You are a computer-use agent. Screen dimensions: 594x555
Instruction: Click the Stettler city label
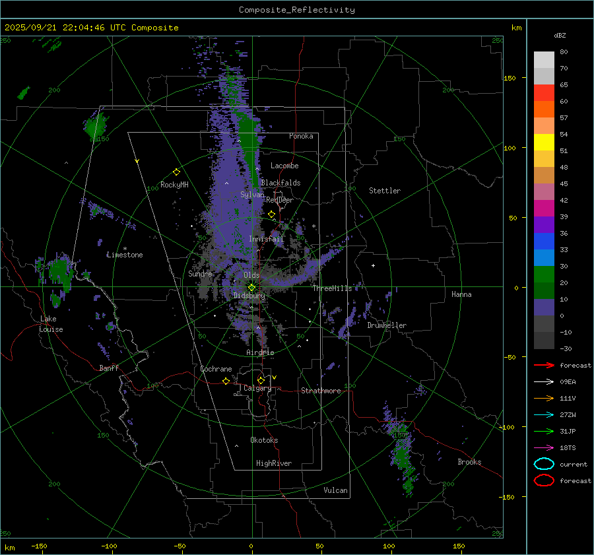(384, 191)
